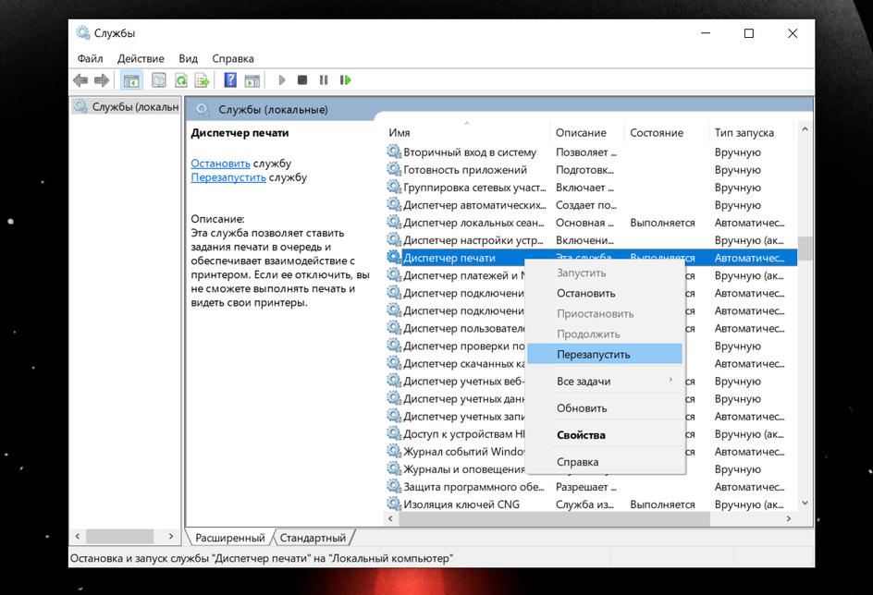Click the gear icon beside "Изоляция ключей CNG"

click(x=394, y=504)
